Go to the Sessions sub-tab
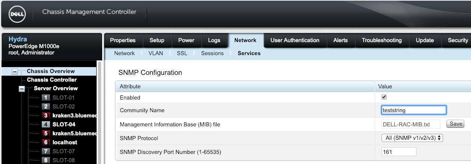The width and height of the screenshot is (471, 164). [x=212, y=53]
